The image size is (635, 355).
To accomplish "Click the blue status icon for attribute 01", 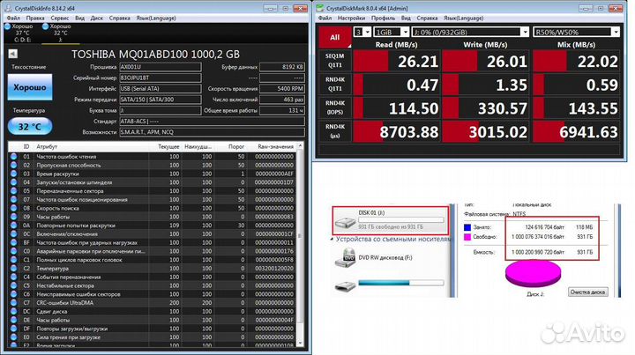I will coord(14,157).
